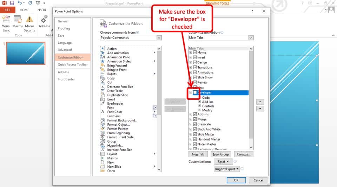The image size is (337, 187).
Task: Open the Proofing options category
Action: point(64,28)
